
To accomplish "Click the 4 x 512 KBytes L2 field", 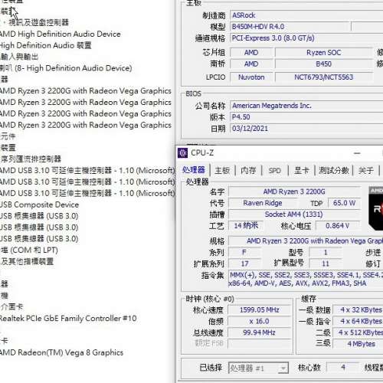I will [358, 332].
